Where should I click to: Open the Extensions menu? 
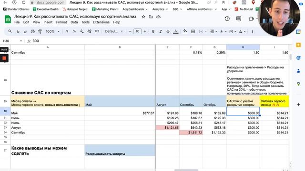(101, 22)
